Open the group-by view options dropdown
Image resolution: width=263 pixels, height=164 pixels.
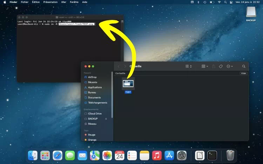205,66
